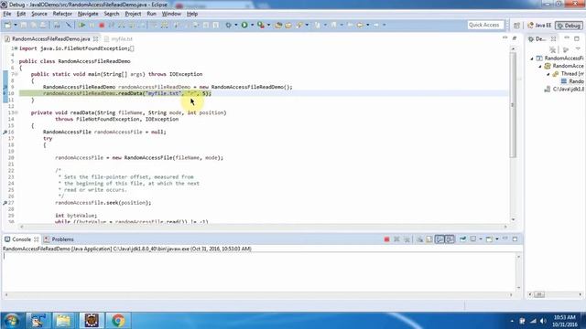Open the External Tools dropdown arrow

point(268,25)
